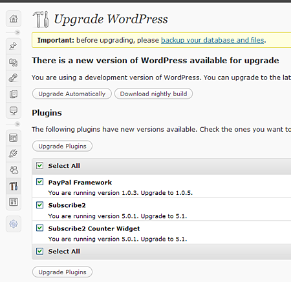Uncheck the Subscribe2 Counter Widget checkbox
This screenshot has height=282, width=291.
39,228
